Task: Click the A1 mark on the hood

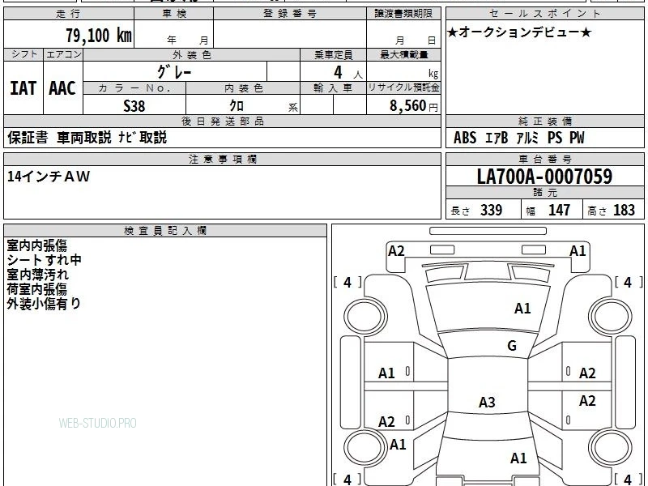Action: pos(522,308)
